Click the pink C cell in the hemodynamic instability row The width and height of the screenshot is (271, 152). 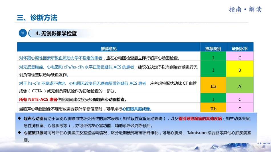coord(240,56)
